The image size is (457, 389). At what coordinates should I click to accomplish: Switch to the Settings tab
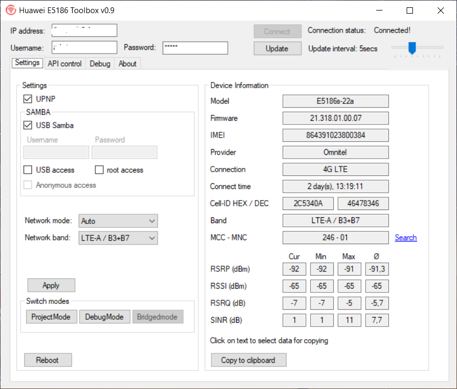click(x=27, y=62)
